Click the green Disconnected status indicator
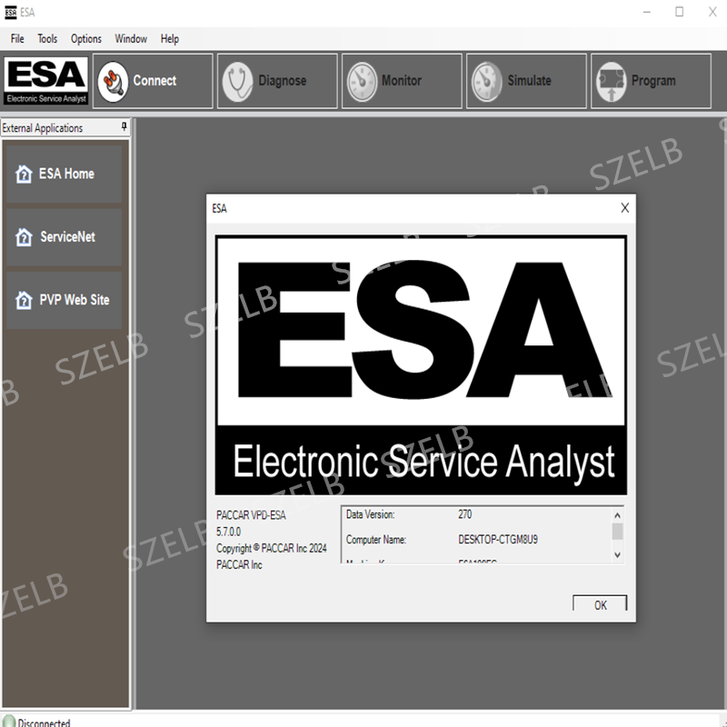 pos(9,722)
